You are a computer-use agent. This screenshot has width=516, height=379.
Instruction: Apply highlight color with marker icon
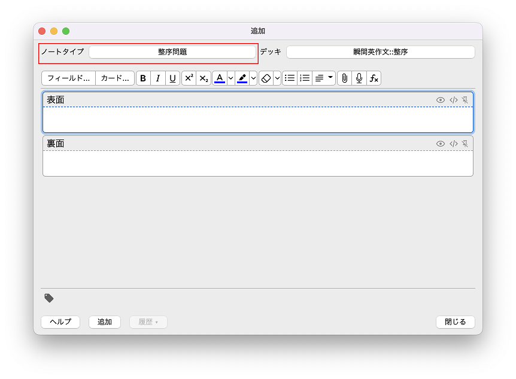pos(242,78)
